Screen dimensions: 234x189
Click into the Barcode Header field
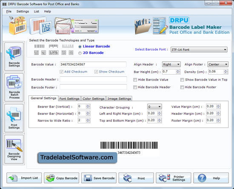pos(93,79)
